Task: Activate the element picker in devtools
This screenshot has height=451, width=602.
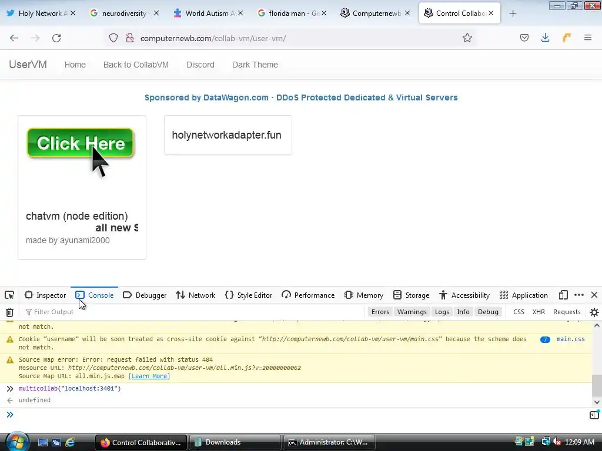Action: 9,295
